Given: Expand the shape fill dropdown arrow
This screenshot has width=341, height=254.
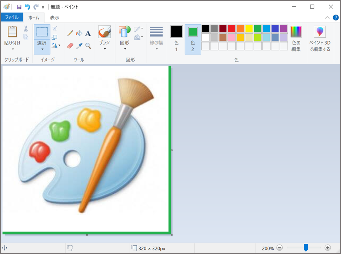Looking at the screenshot, I should (142, 37).
